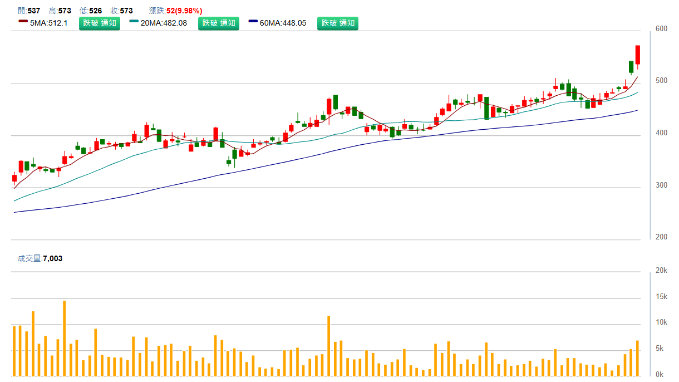Click the teal 20MA legend swatch
Screen dimensions: 679x382
pyautogui.click(x=134, y=22)
